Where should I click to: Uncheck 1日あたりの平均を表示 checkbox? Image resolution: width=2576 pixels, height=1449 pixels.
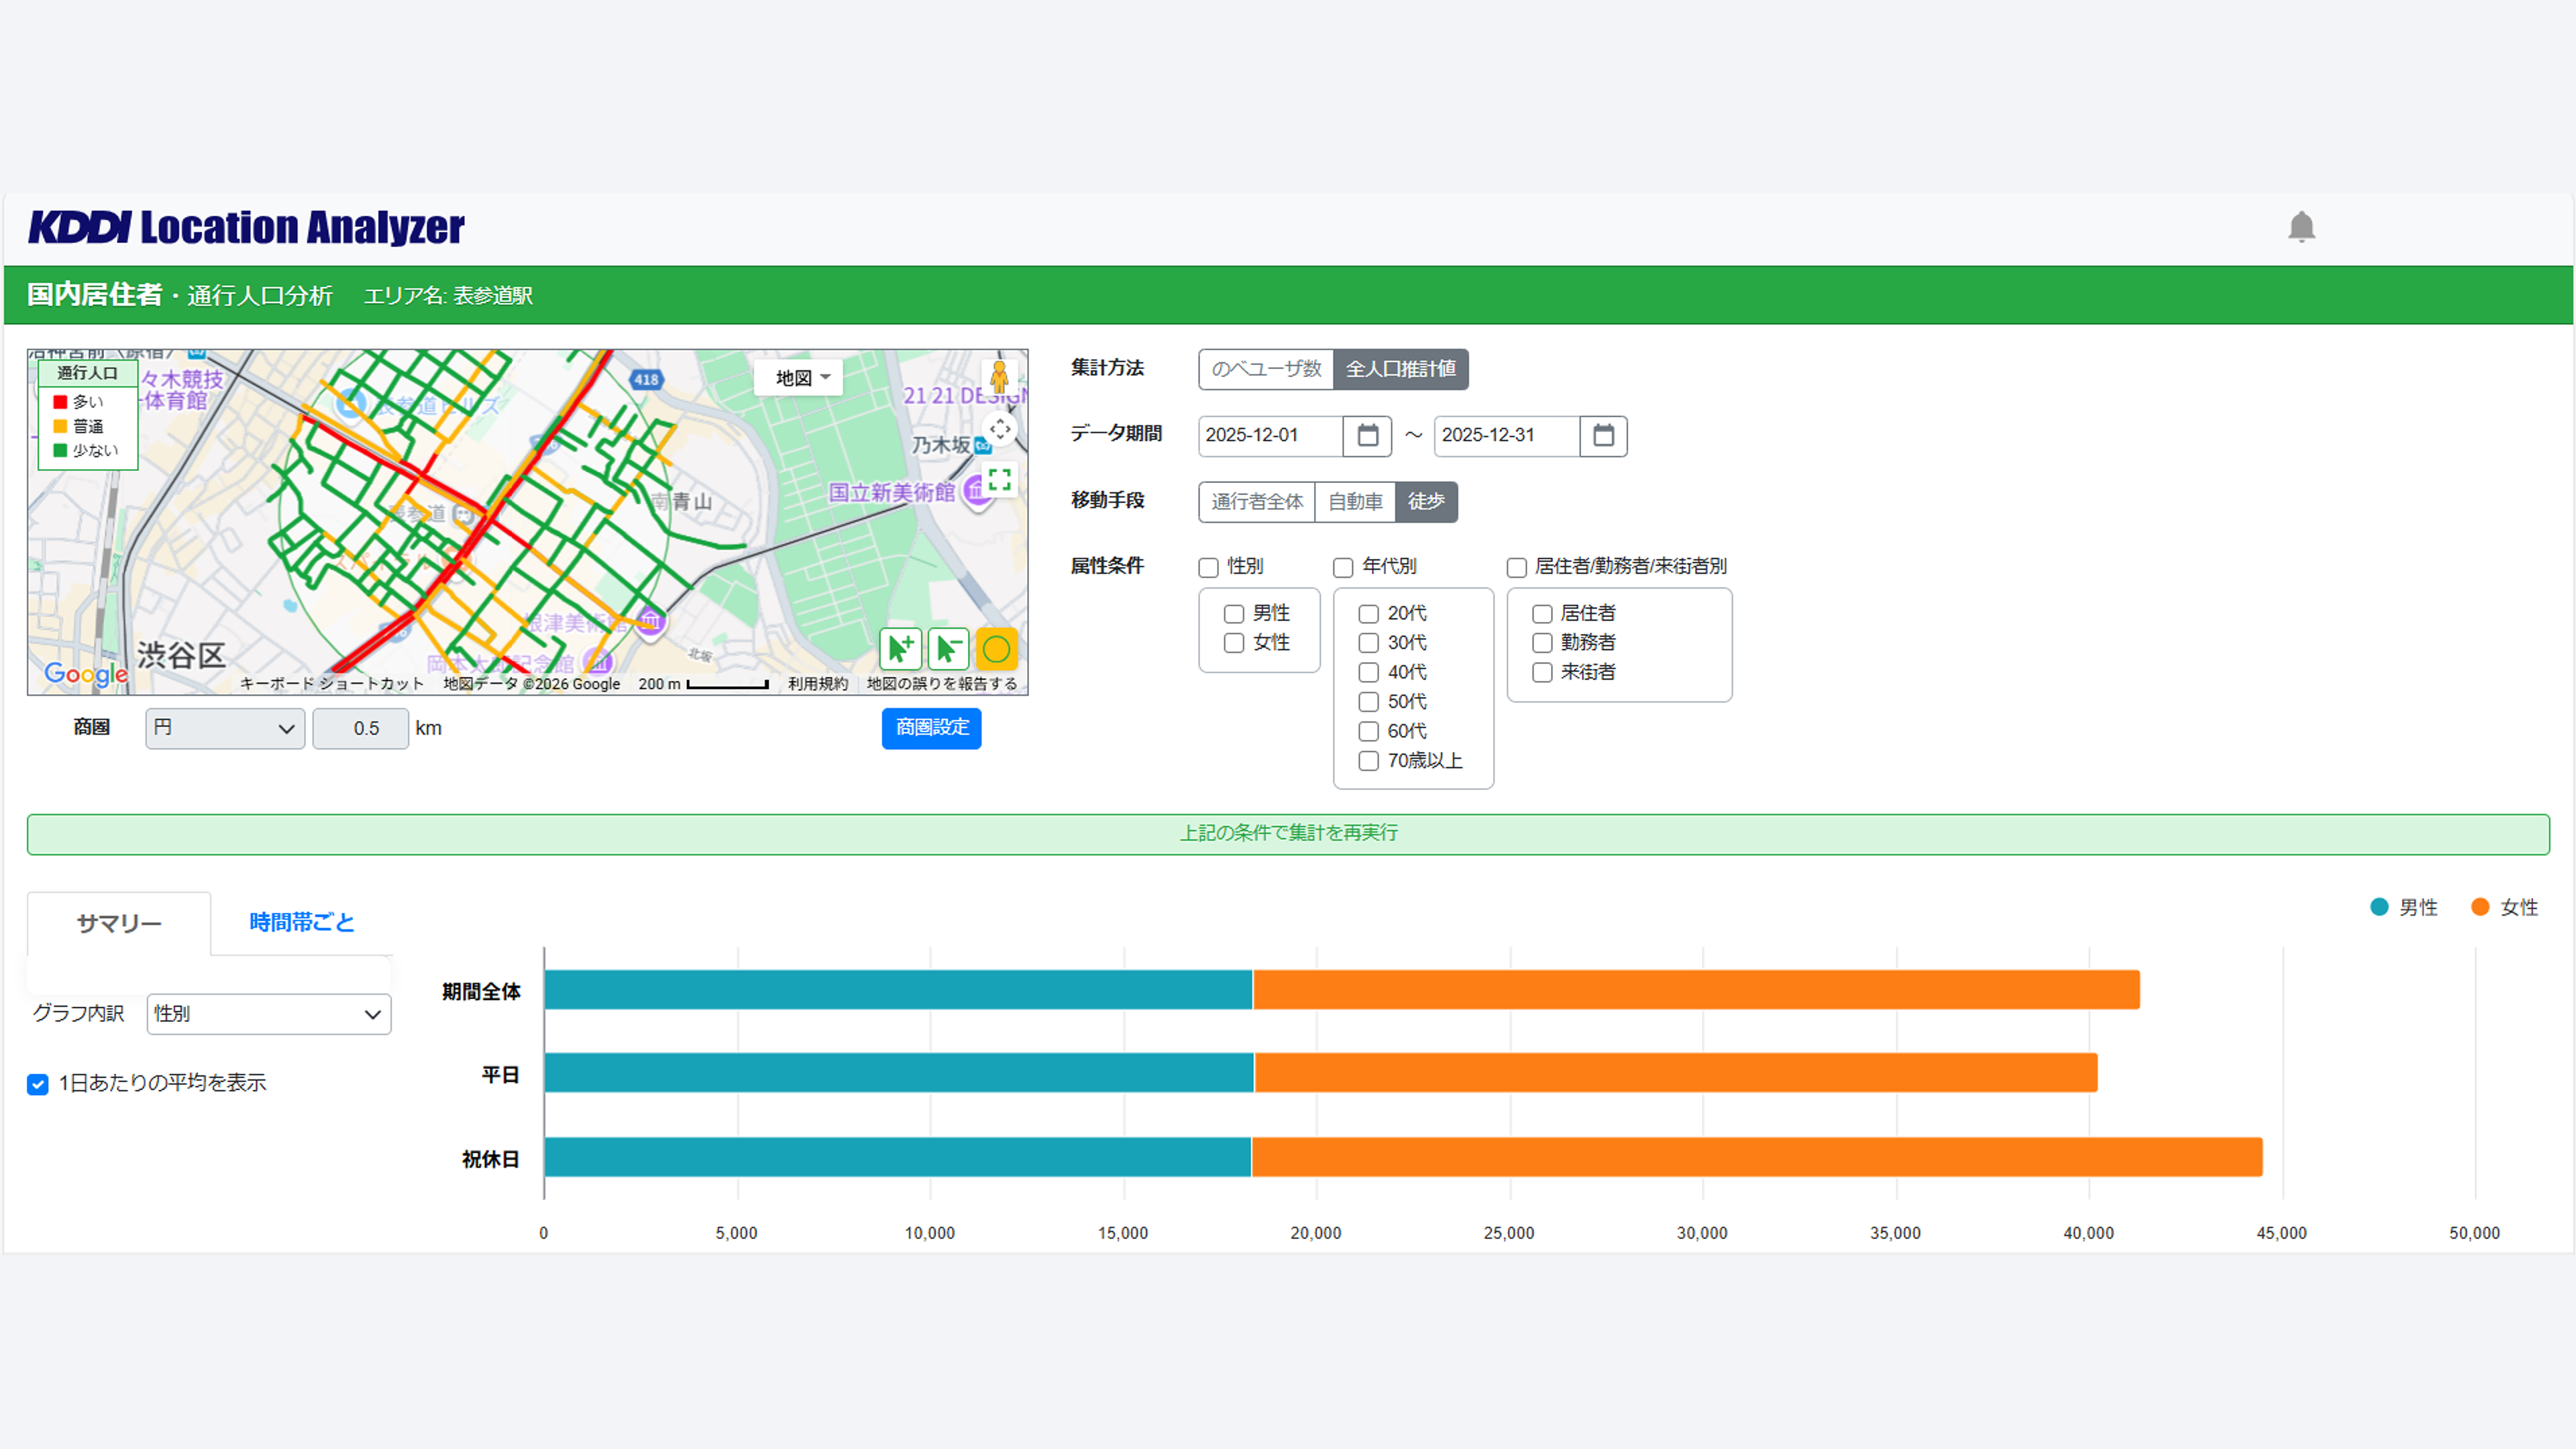(x=38, y=1084)
